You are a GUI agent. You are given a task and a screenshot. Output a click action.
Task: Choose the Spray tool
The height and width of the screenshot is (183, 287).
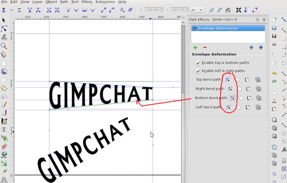coord(4,138)
